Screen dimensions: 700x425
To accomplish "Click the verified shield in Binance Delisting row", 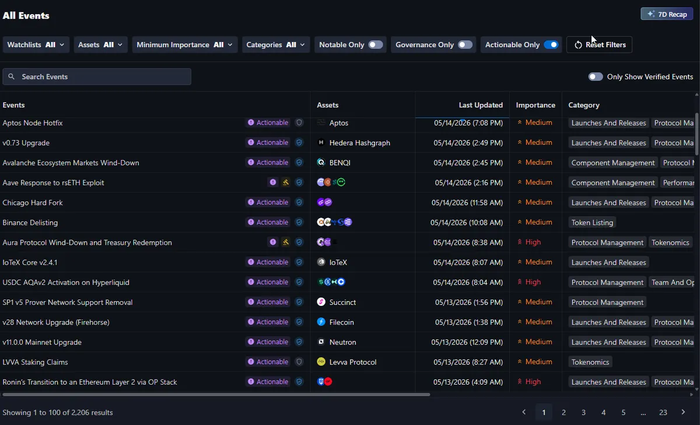I will (299, 222).
